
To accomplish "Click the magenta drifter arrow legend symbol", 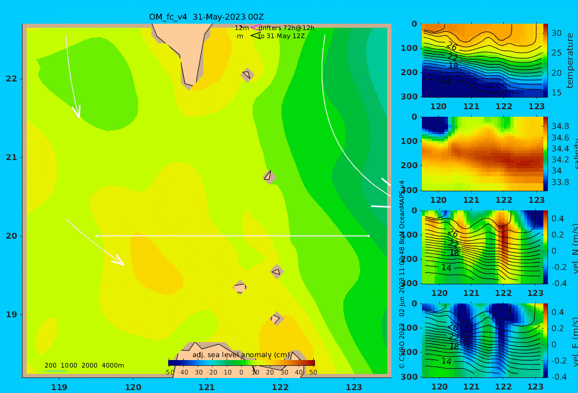I will pyautogui.click(x=255, y=28).
